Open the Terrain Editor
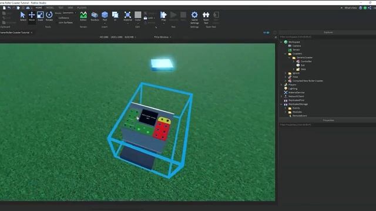376x211 pixels. pos(83,16)
